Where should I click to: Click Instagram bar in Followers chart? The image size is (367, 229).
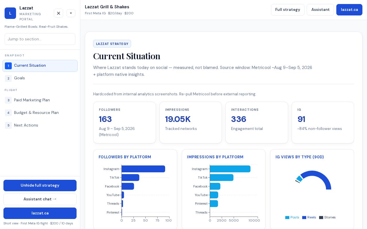click(143, 169)
